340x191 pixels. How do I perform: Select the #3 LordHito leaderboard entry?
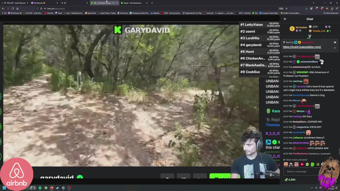point(260,38)
